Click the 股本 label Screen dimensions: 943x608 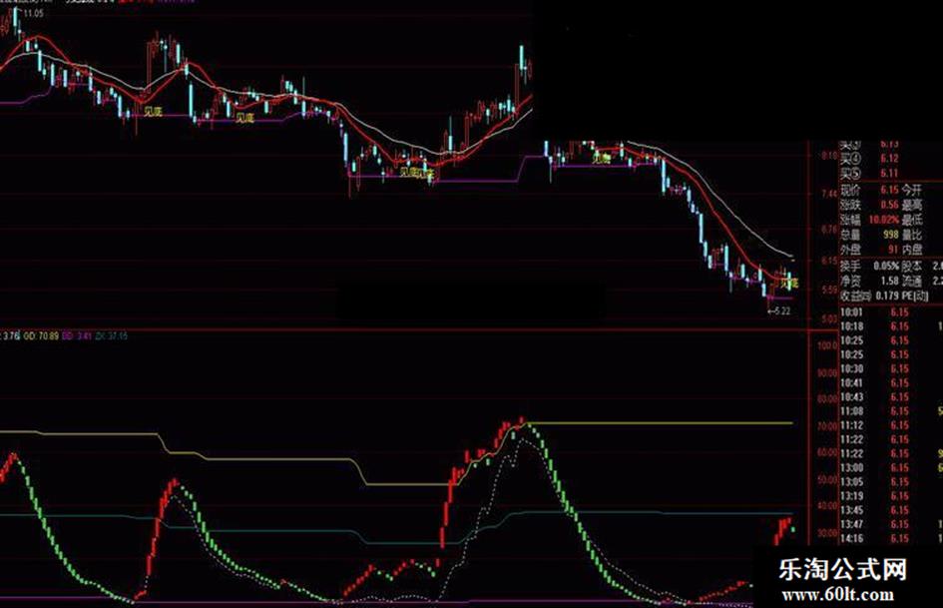click(x=912, y=267)
